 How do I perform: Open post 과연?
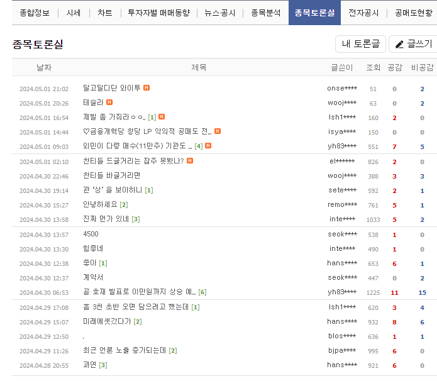pos(90,365)
